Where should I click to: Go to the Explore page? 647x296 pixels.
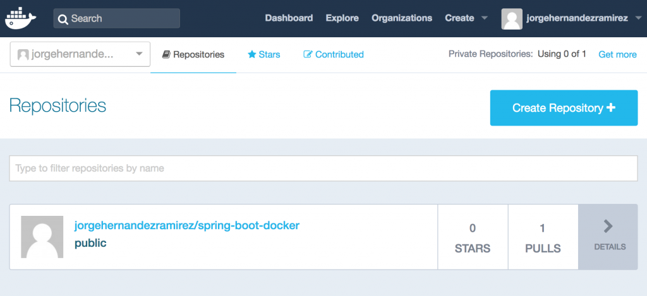(x=342, y=18)
